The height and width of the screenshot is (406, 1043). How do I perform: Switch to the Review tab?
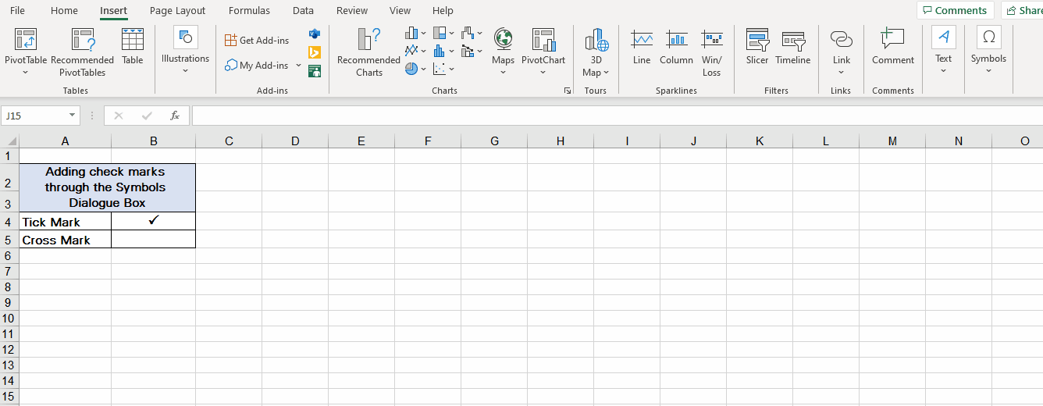(352, 10)
